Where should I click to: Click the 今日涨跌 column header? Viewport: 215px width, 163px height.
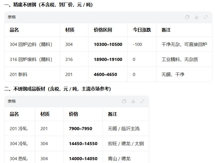click(142, 30)
